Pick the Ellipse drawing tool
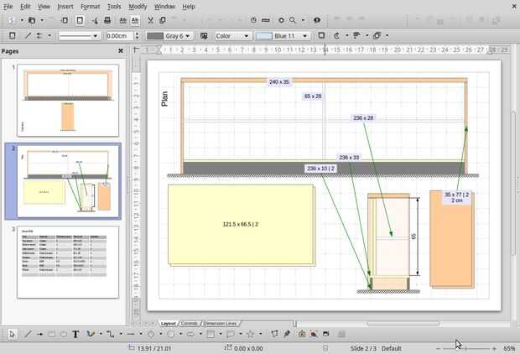This screenshot has height=354, width=520. (x=64, y=334)
